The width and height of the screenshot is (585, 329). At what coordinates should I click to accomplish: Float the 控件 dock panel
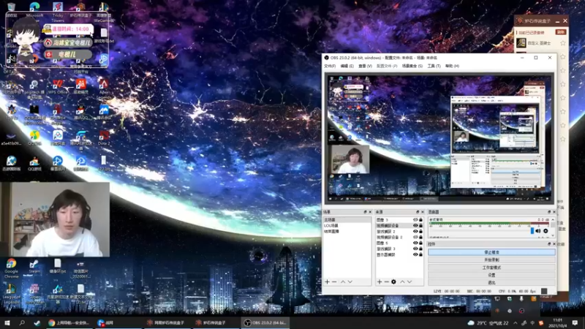(x=549, y=244)
